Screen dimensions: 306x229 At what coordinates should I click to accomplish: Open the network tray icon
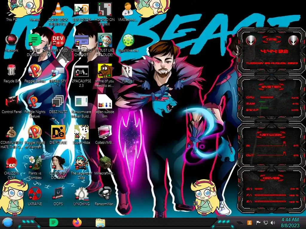266,222
